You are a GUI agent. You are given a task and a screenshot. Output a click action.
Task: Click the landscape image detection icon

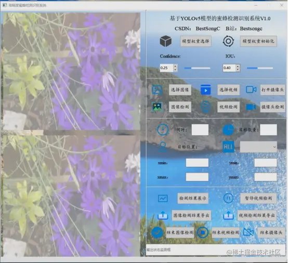[157, 107]
